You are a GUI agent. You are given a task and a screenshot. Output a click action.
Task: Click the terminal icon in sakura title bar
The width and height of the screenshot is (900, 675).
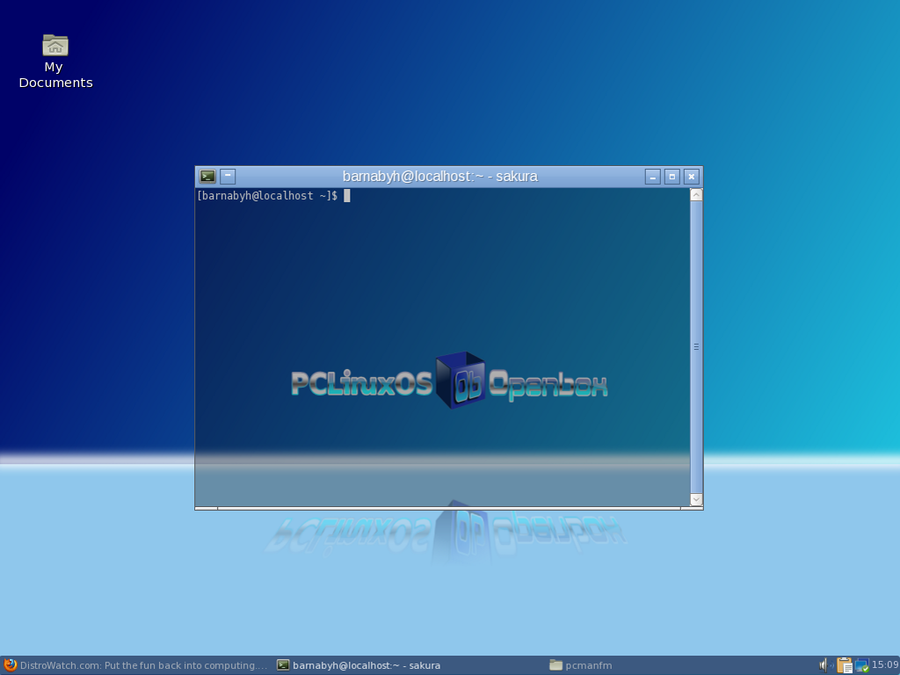click(x=207, y=176)
